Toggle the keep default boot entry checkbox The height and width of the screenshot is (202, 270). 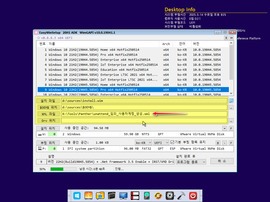[172, 142]
